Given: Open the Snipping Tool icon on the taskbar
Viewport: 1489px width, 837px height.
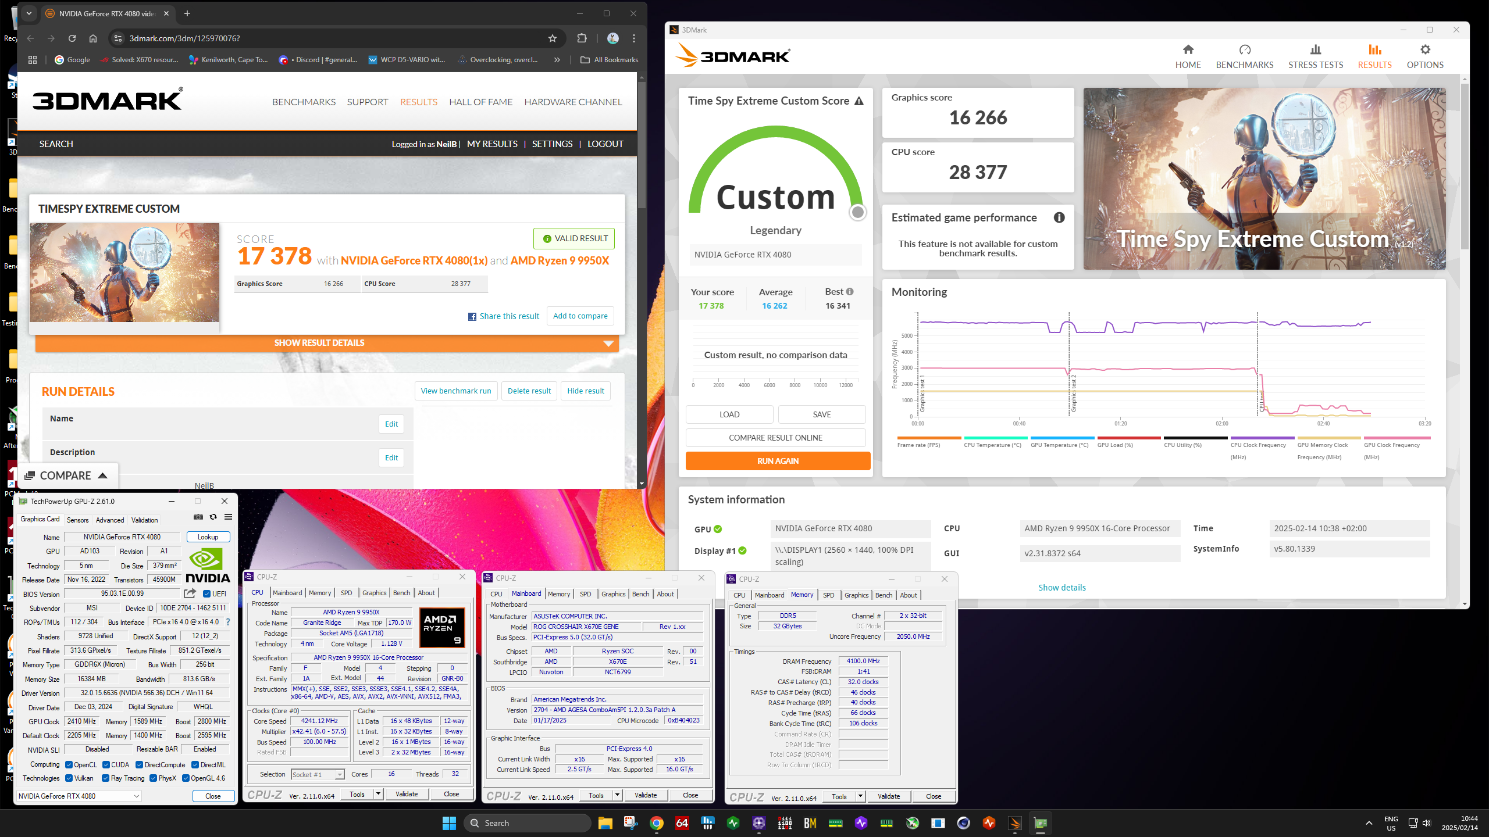Looking at the screenshot, I should [x=631, y=823].
